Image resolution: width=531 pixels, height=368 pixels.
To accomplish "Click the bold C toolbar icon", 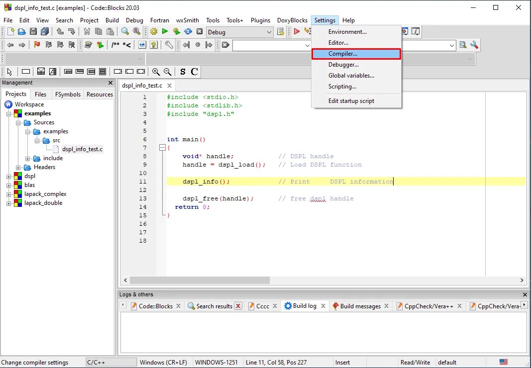I will (x=195, y=72).
